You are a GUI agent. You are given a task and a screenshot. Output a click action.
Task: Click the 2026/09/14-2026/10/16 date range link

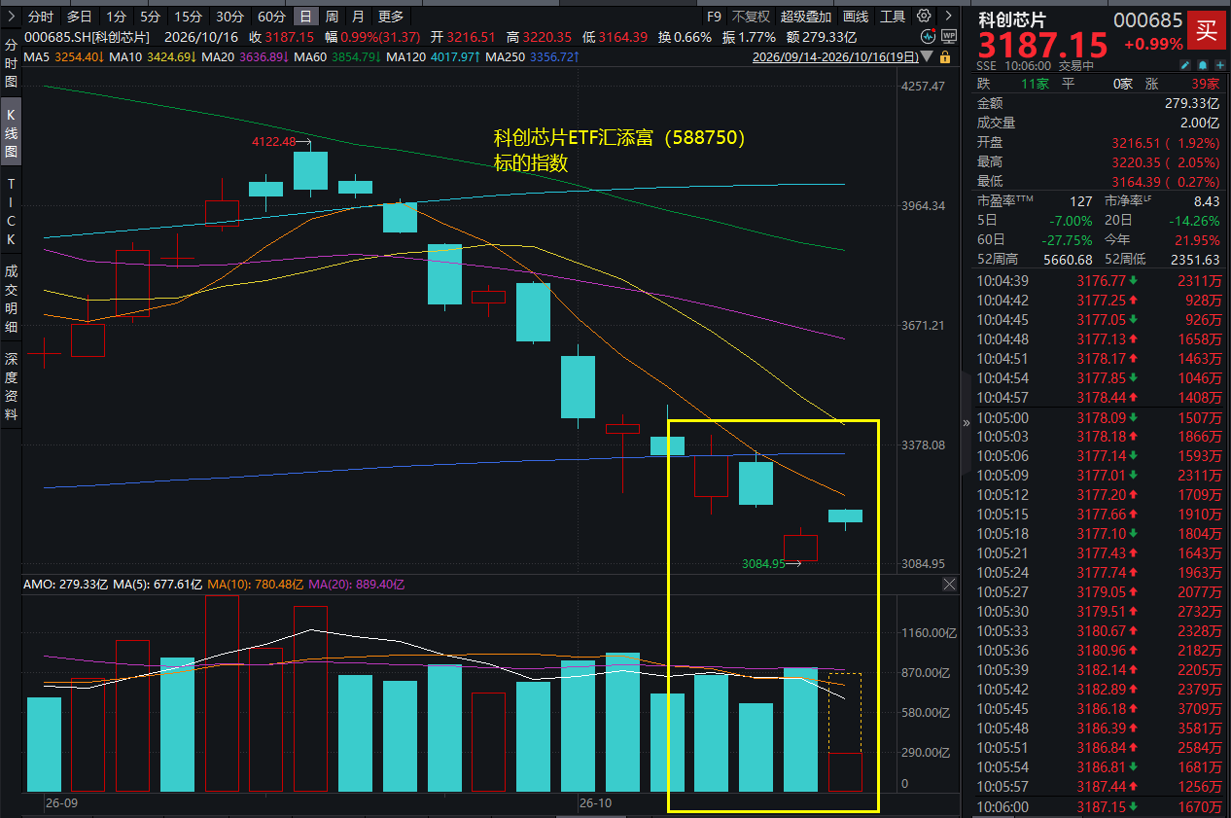pos(835,56)
